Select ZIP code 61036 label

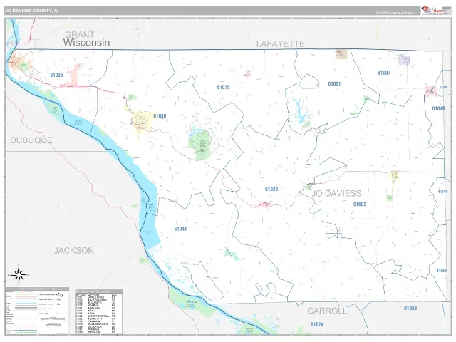click(x=160, y=116)
